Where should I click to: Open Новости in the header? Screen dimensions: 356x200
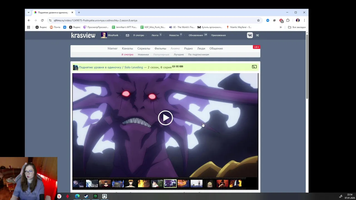[x=174, y=35]
